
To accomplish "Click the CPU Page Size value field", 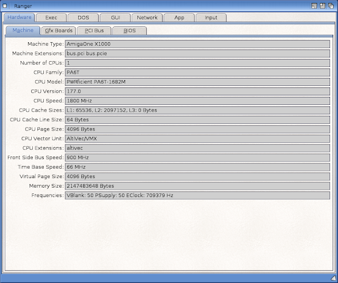I will coord(198,129).
